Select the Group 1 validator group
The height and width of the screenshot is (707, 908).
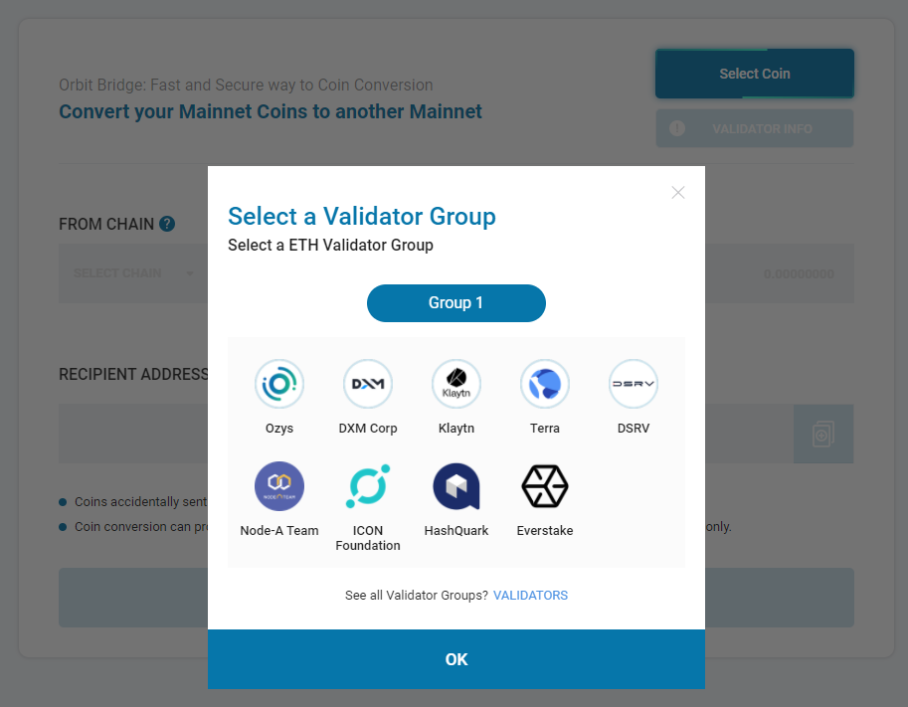(456, 303)
